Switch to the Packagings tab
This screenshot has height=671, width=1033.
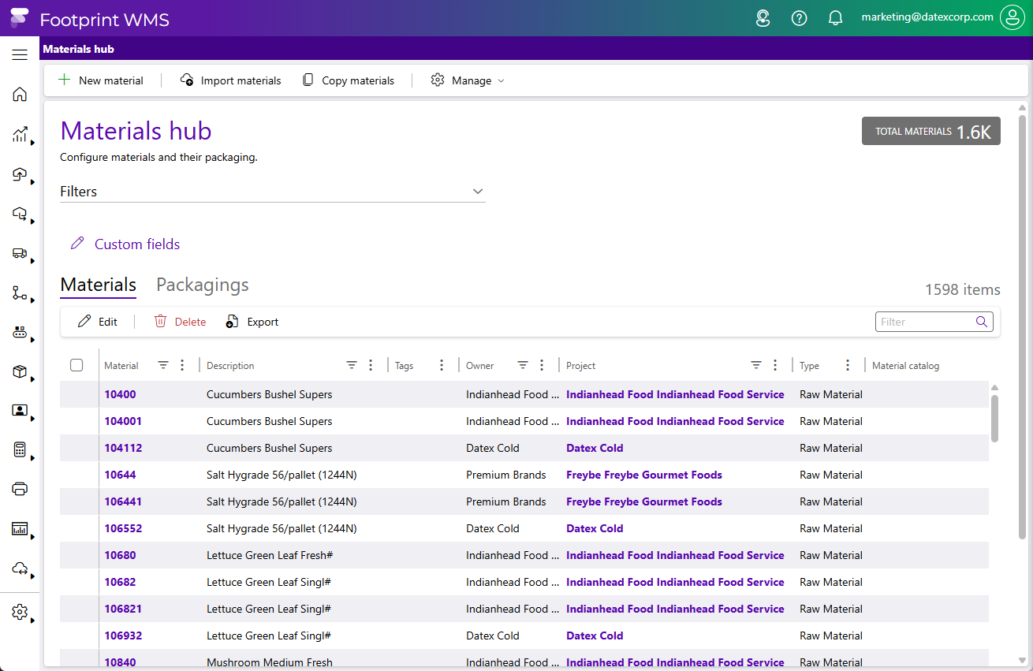(202, 285)
